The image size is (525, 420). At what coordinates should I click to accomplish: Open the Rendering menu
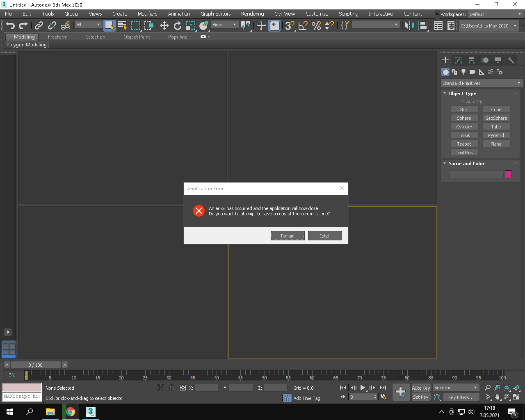[x=253, y=14]
